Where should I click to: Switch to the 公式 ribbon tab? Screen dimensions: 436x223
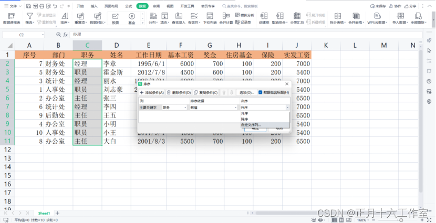pyautogui.click(x=129, y=6)
